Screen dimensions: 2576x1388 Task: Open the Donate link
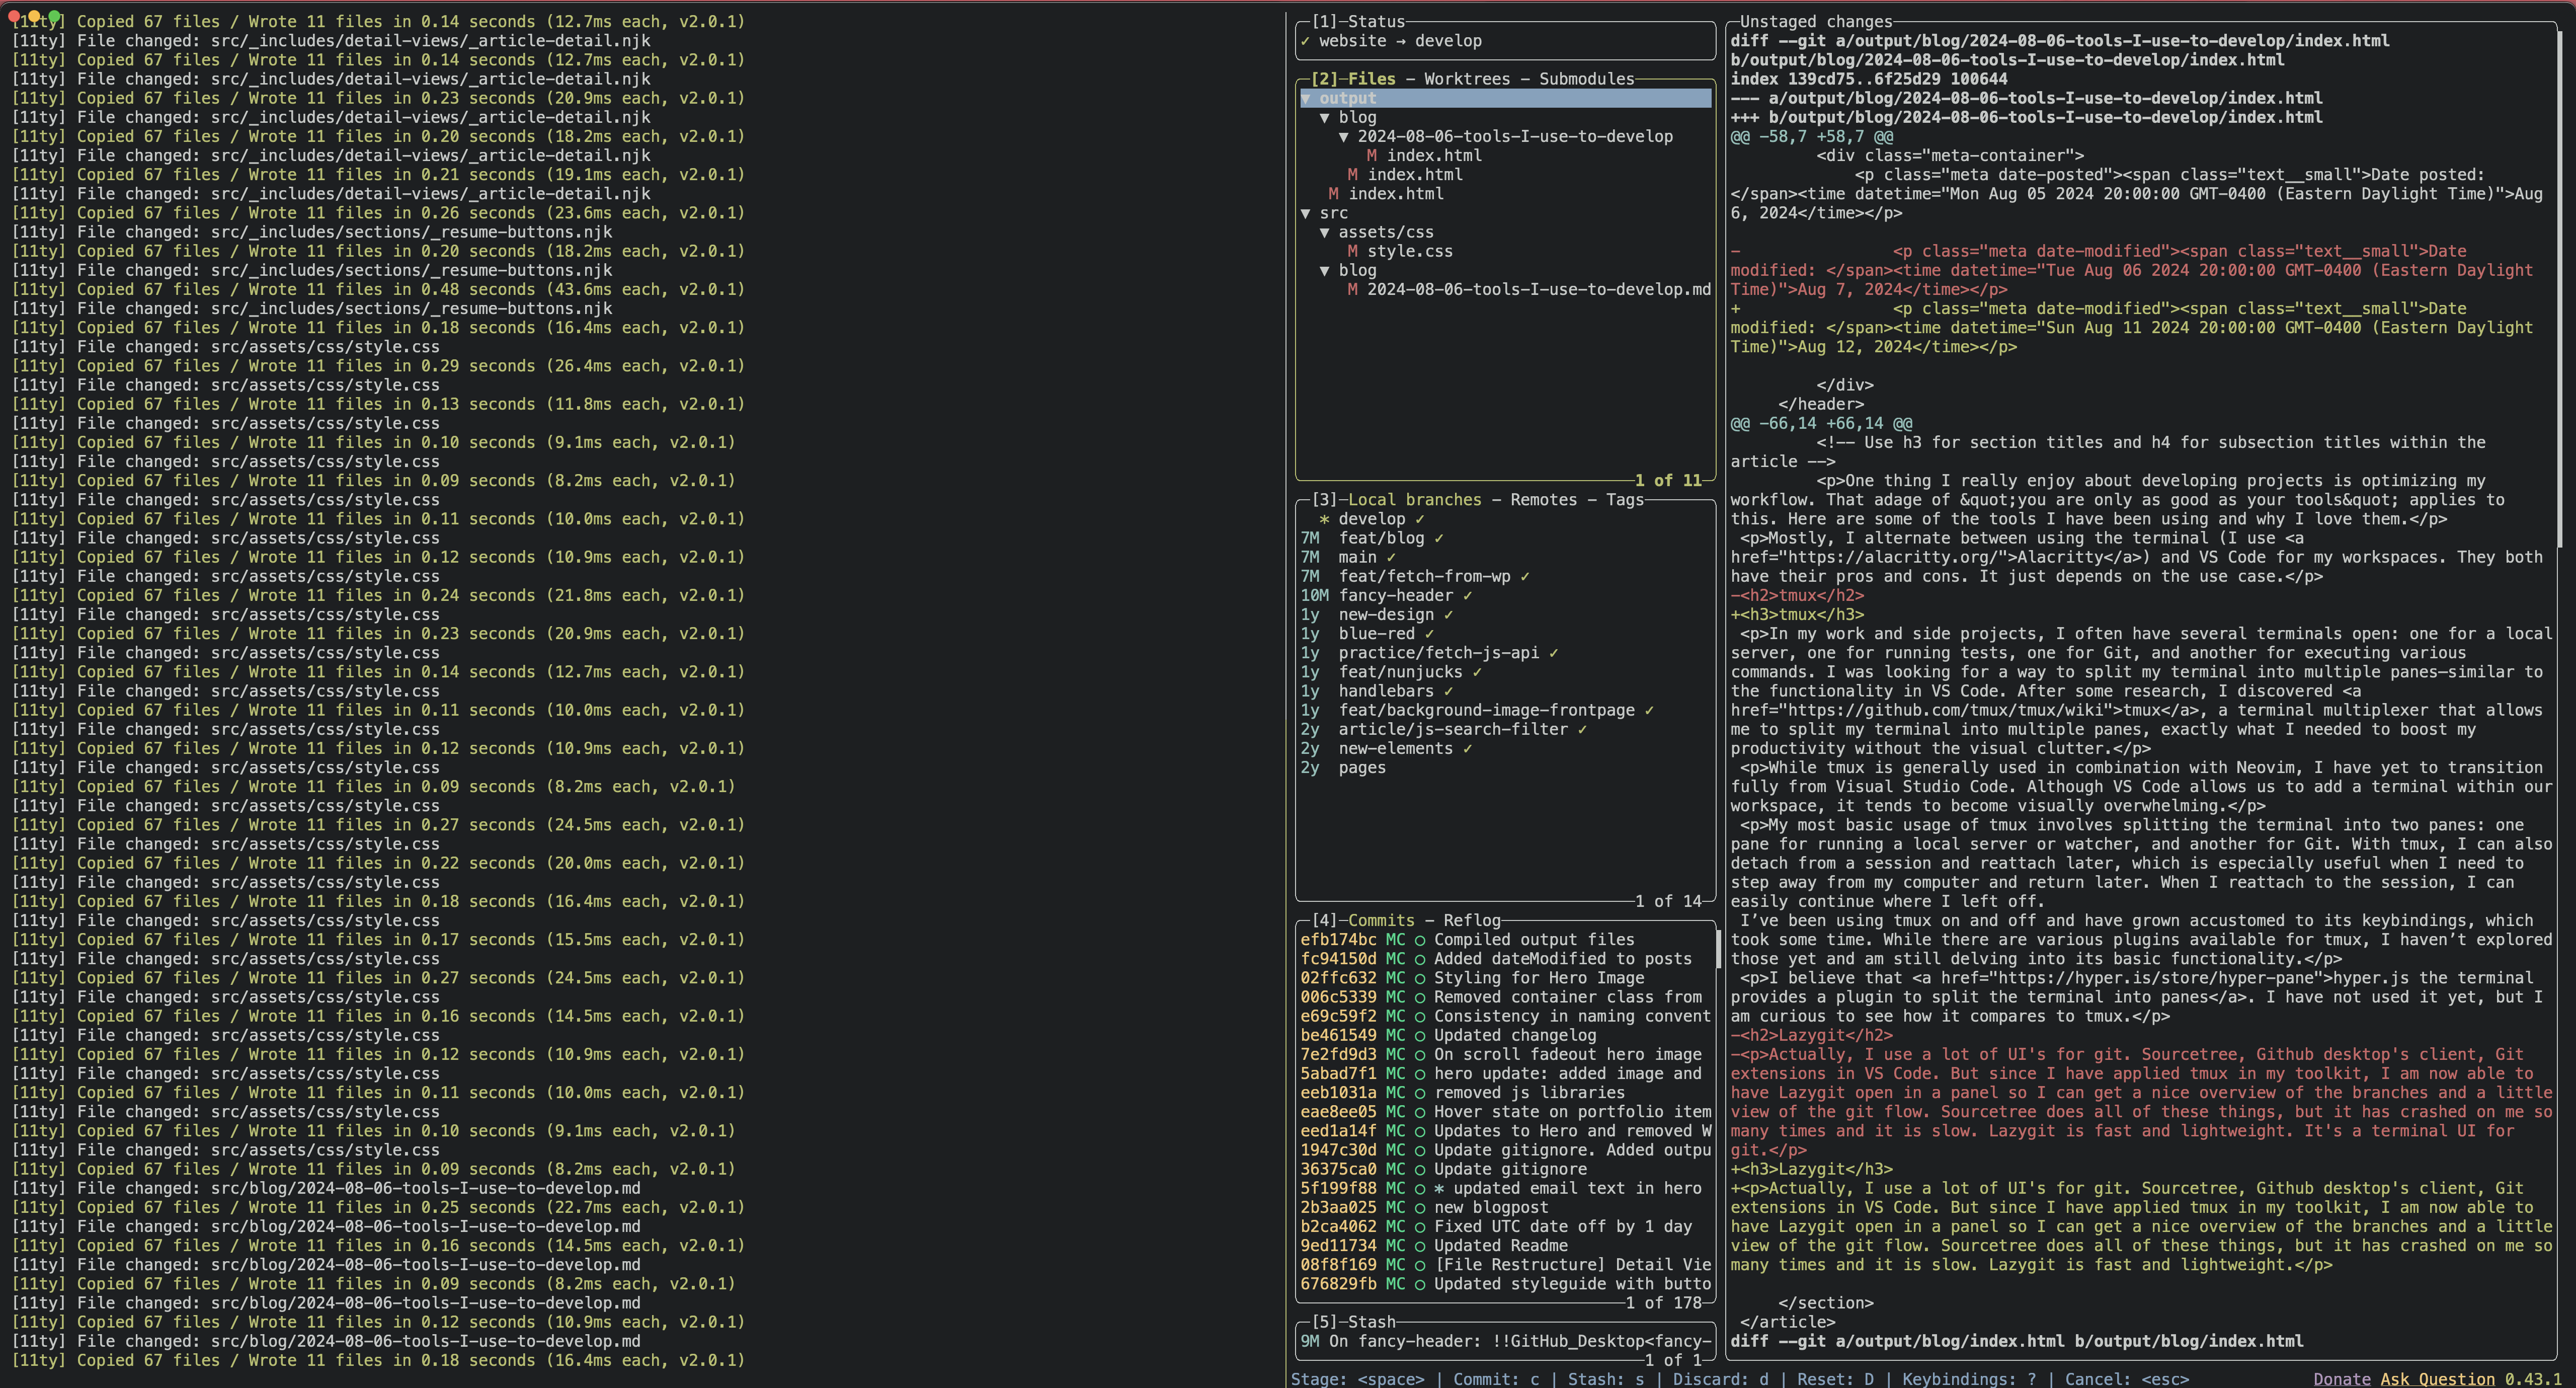pyautogui.click(x=2341, y=1379)
